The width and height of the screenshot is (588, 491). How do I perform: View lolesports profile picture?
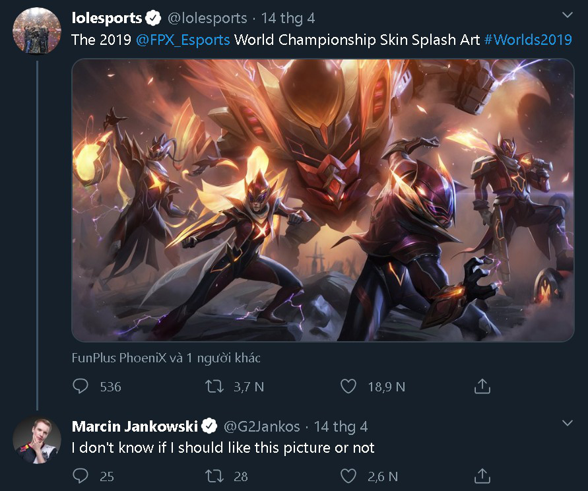[37, 30]
